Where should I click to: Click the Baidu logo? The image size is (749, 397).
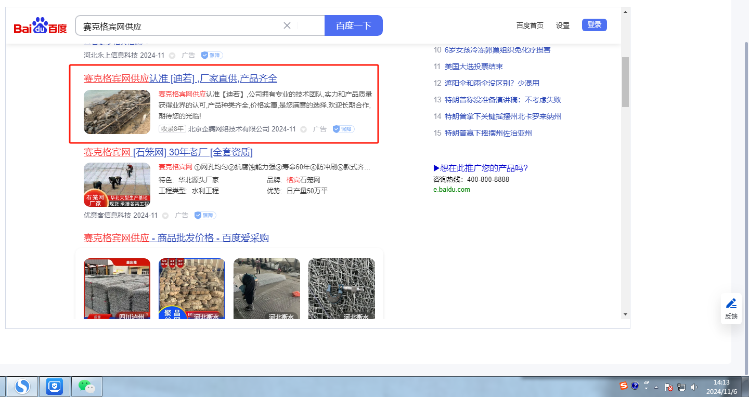pos(40,25)
